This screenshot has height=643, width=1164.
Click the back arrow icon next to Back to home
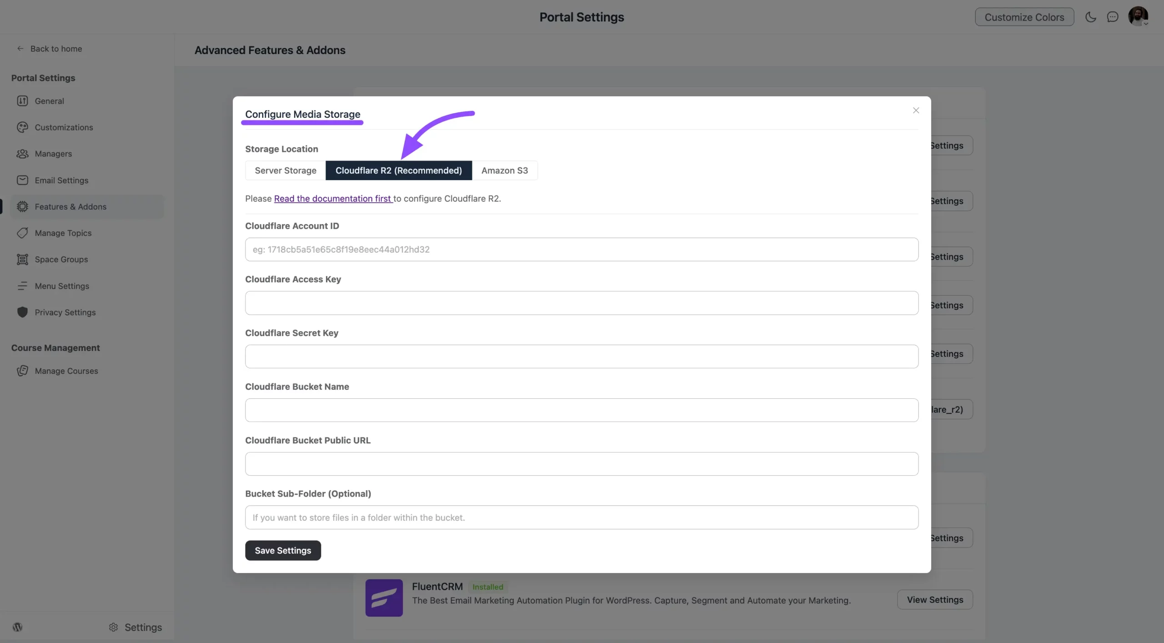[20, 49]
